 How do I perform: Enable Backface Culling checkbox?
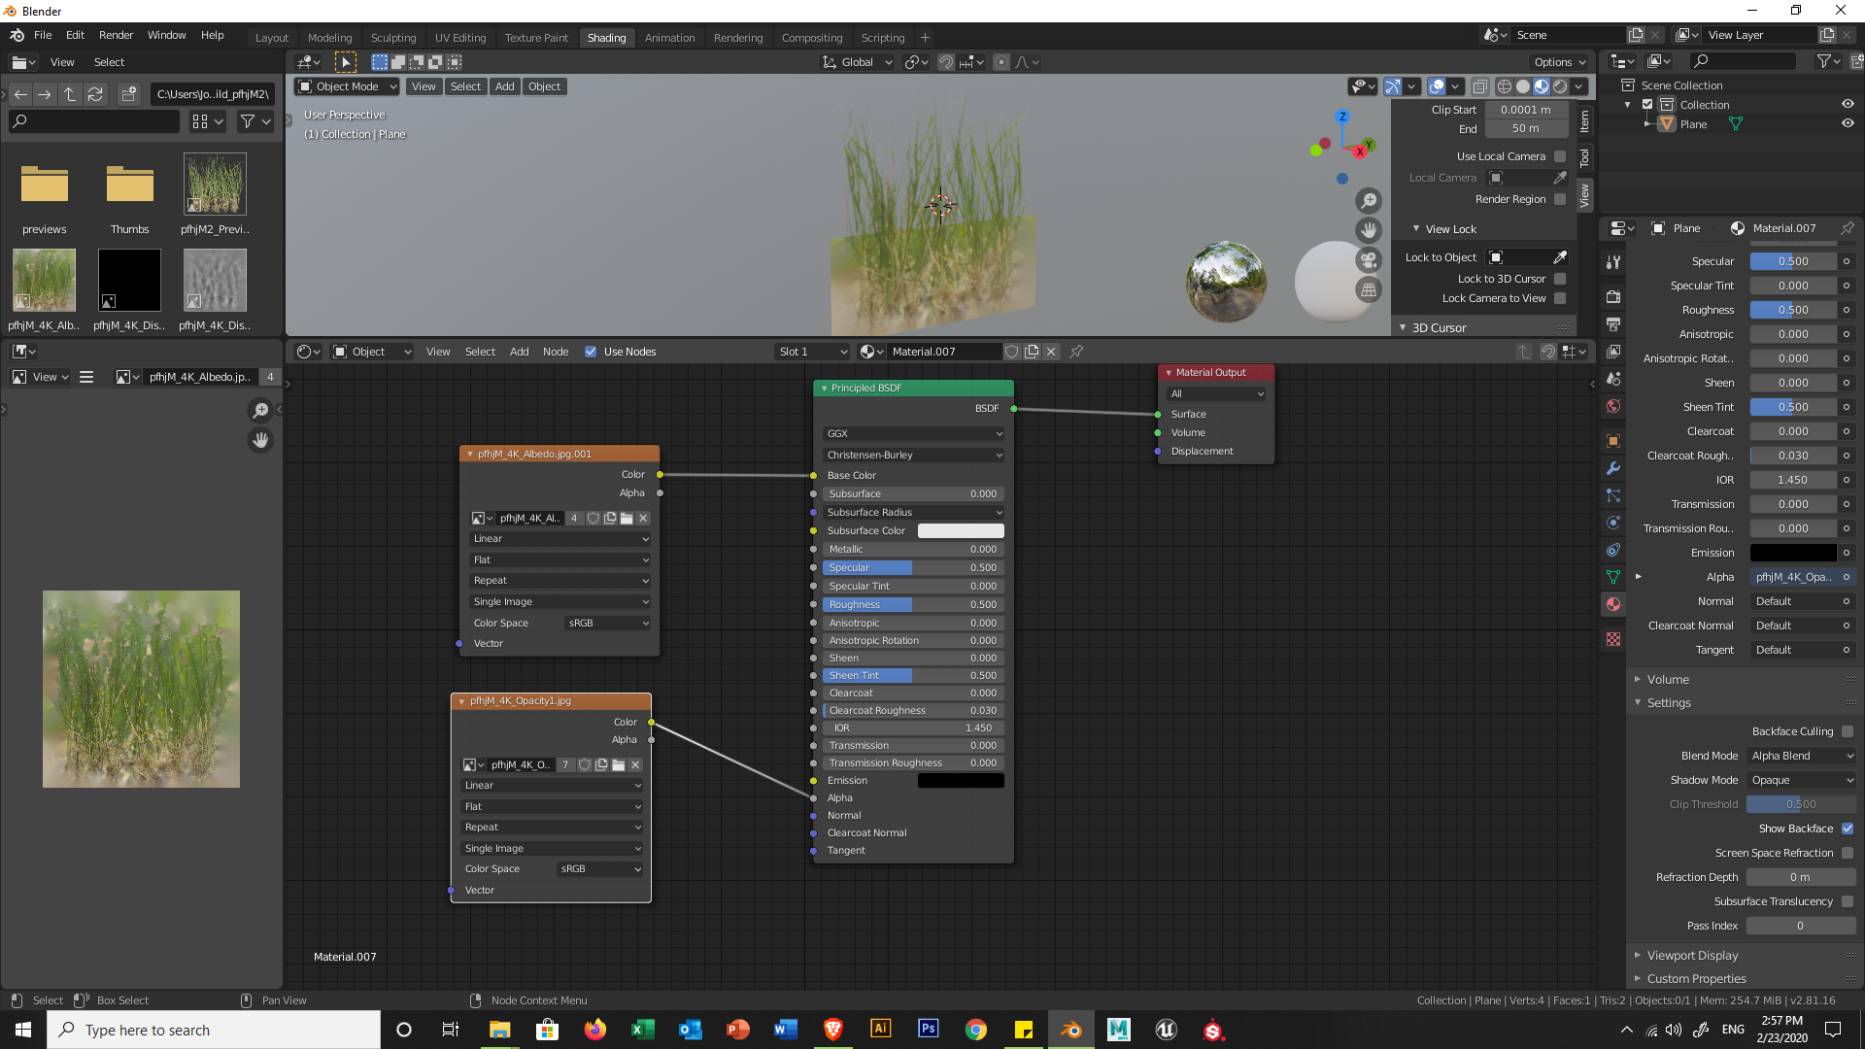coord(1847,731)
